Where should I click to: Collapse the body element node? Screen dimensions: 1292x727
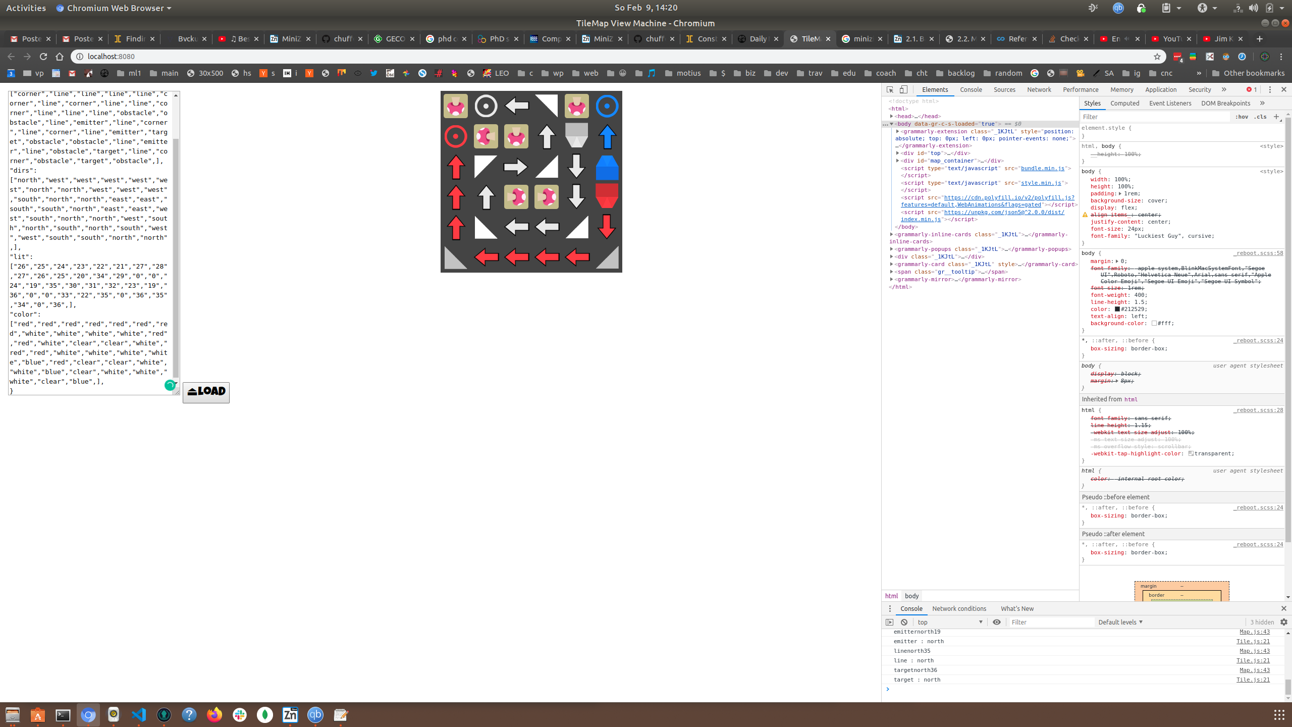pyautogui.click(x=892, y=124)
